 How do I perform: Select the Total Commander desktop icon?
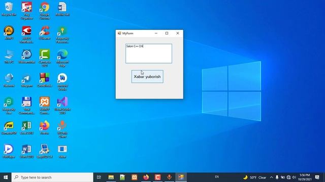(x=27, y=106)
